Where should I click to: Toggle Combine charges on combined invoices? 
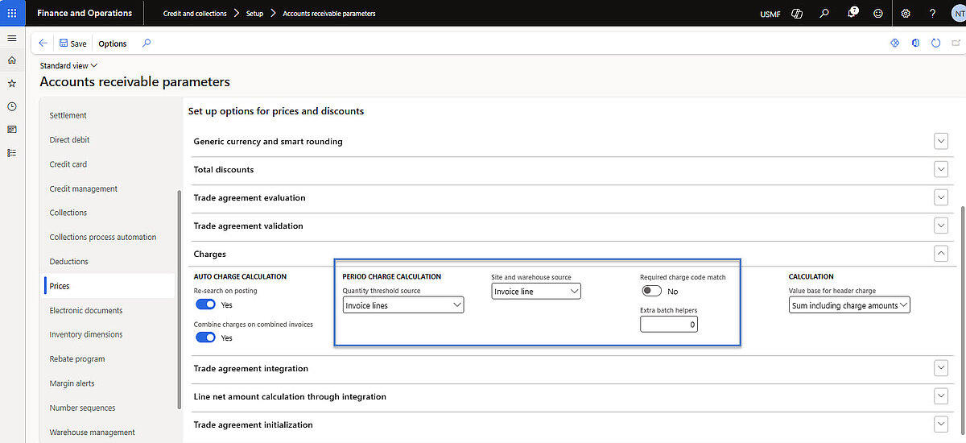206,337
